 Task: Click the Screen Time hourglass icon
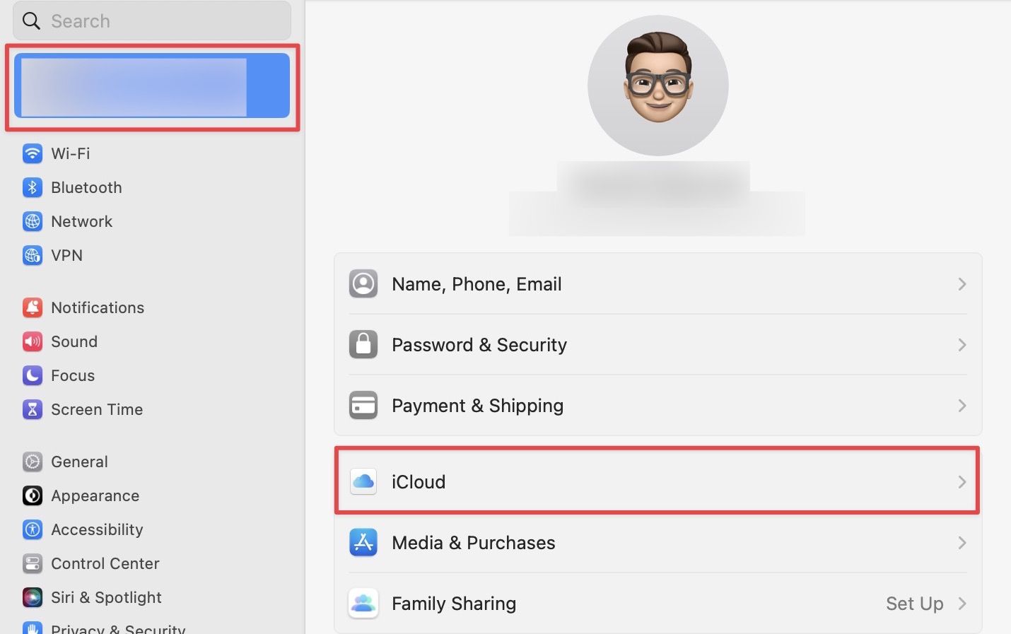[33, 409]
